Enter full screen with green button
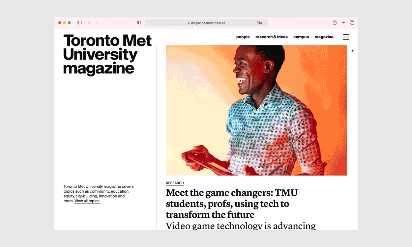The height and width of the screenshot is (247, 412). pyautogui.click(x=69, y=23)
